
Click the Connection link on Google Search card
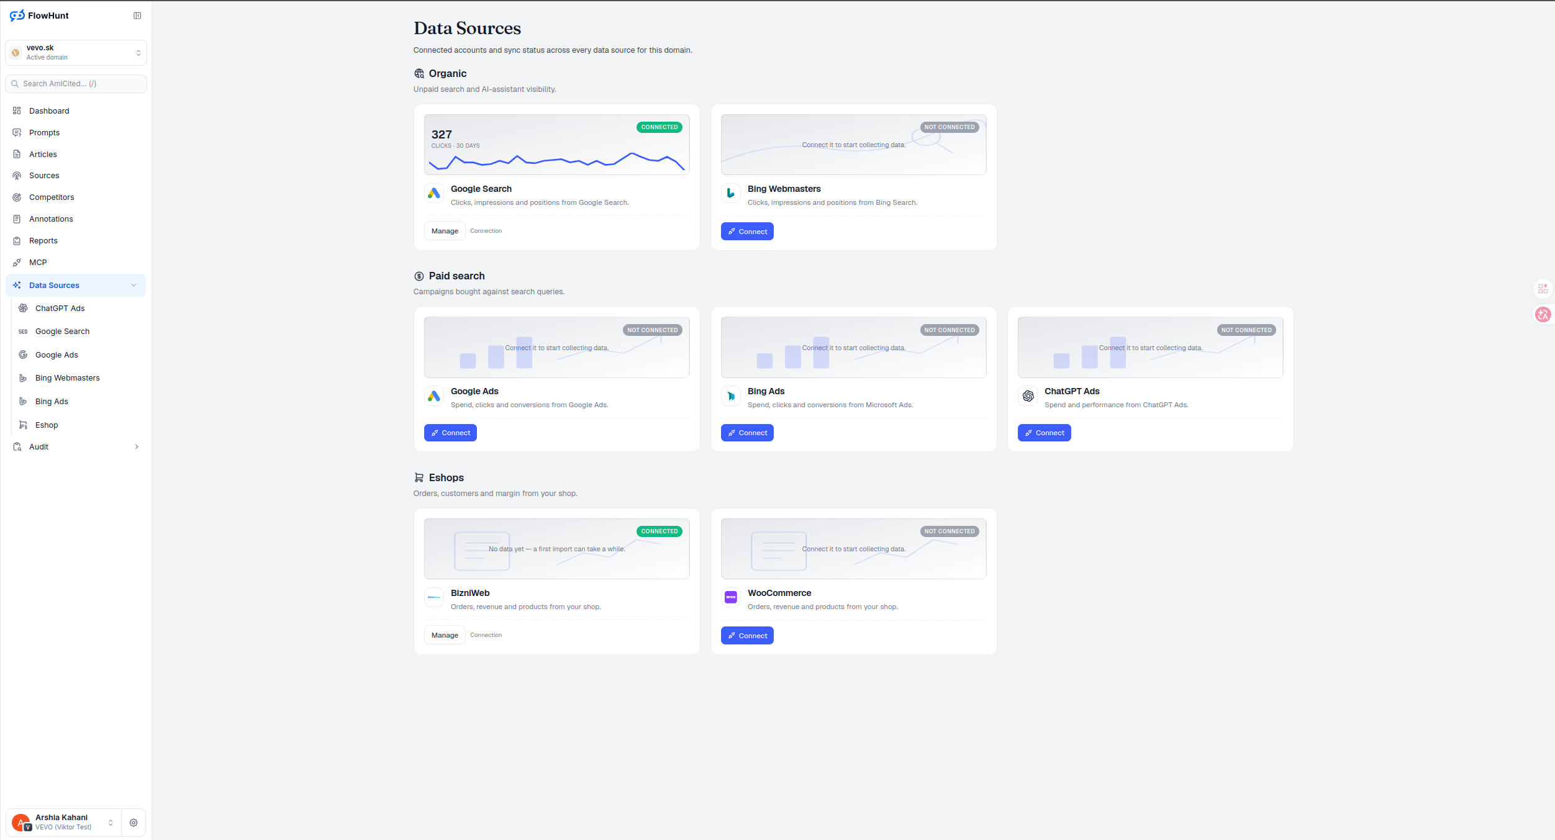486,231
